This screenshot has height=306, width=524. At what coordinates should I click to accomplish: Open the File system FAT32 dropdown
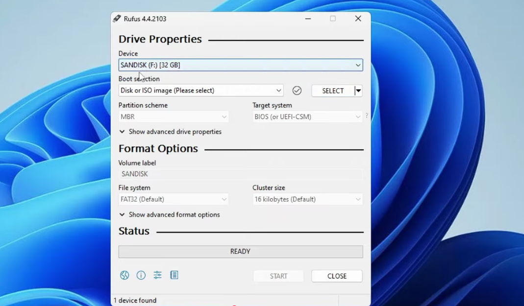[x=174, y=199]
